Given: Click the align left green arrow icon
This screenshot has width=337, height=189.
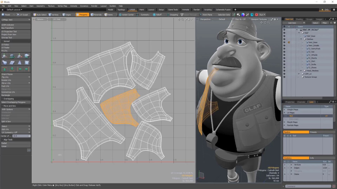Looking at the screenshot, I should [19, 69].
